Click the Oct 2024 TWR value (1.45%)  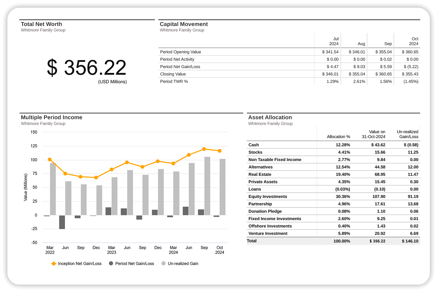411,81
